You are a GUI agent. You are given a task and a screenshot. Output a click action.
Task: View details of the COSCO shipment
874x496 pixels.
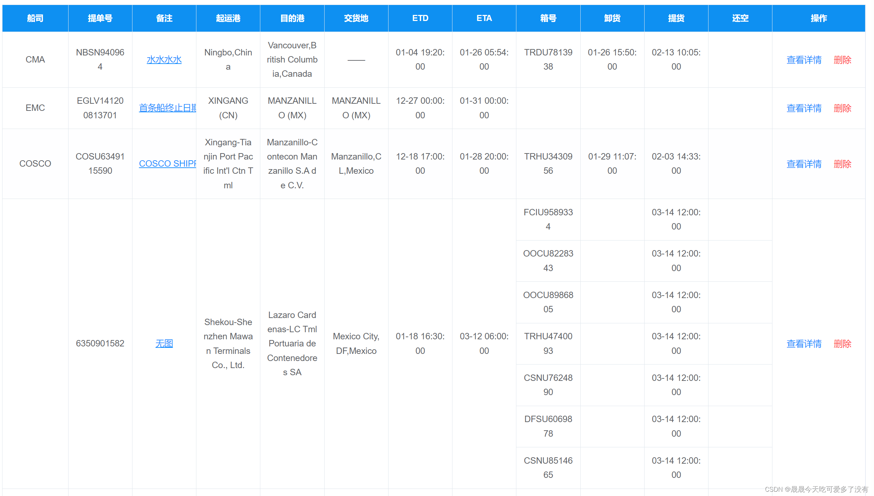(x=804, y=164)
